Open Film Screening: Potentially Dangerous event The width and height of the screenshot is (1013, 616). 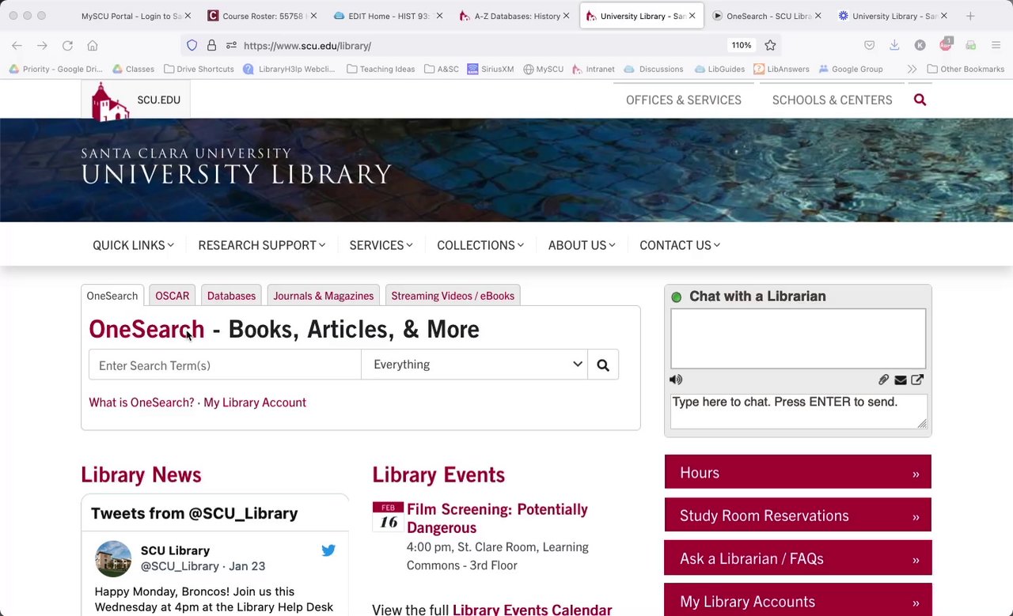[x=497, y=518]
